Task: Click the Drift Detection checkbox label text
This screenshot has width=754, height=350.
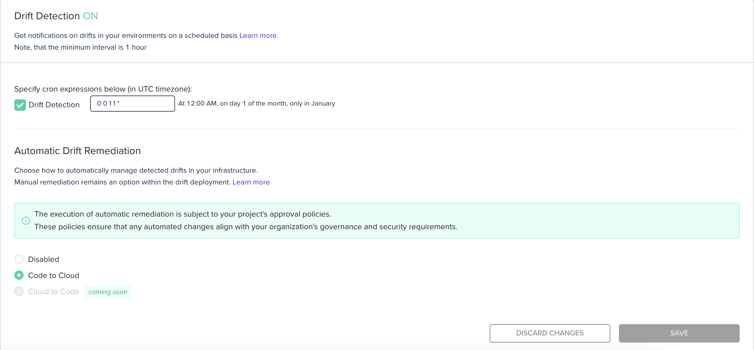Action: click(x=54, y=105)
